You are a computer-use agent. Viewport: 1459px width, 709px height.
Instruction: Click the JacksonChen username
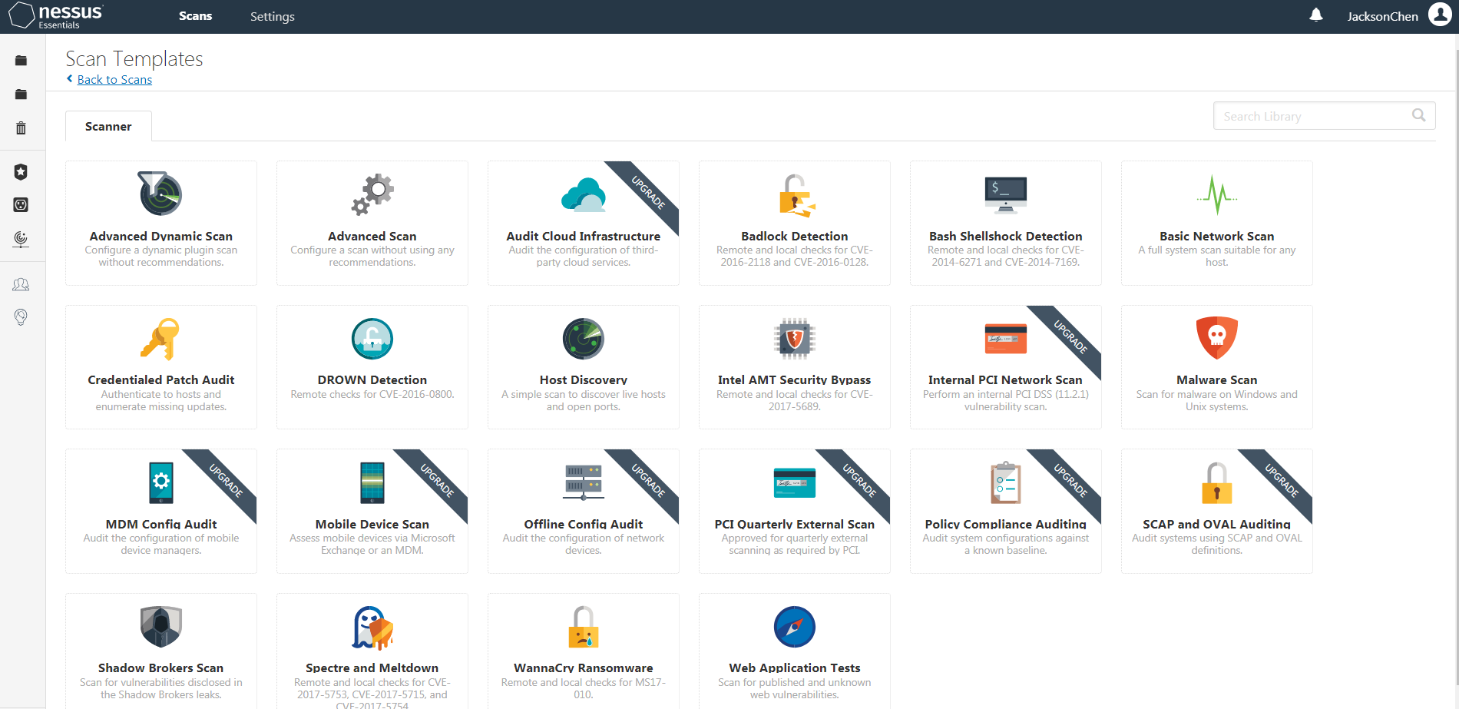tap(1383, 16)
